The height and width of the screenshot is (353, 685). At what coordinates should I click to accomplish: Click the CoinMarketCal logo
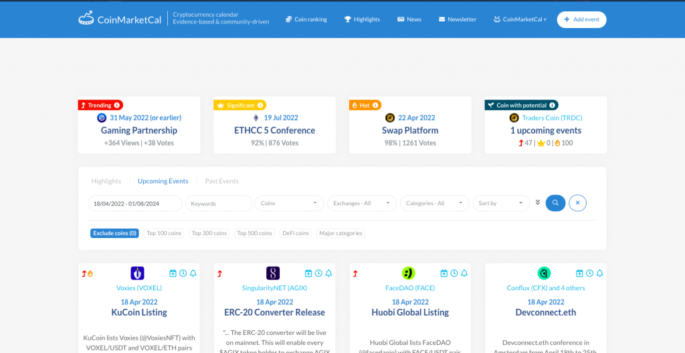click(120, 19)
